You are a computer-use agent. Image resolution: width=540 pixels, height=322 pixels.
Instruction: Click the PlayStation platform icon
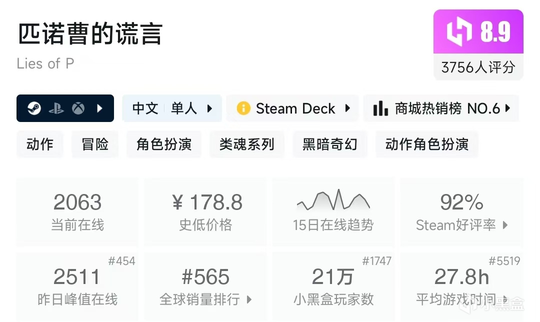pos(56,108)
